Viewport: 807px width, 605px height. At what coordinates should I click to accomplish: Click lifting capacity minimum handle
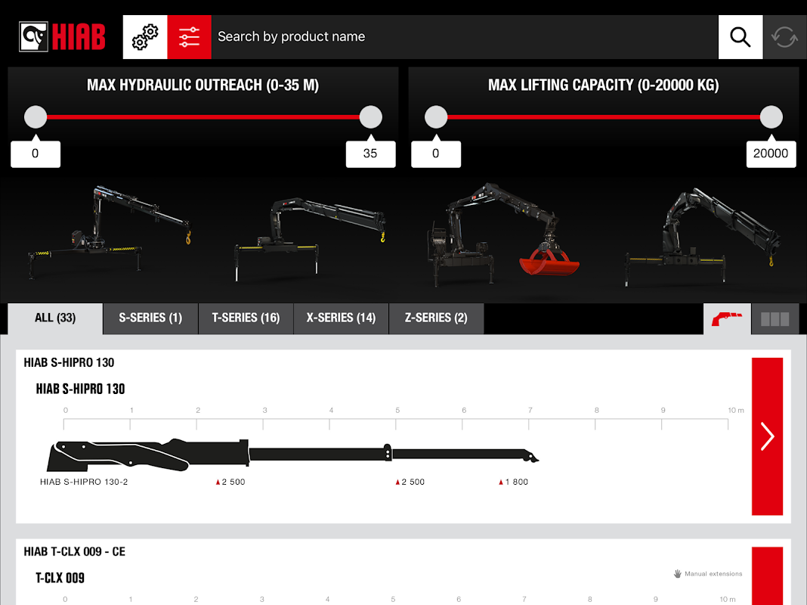click(x=436, y=117)
